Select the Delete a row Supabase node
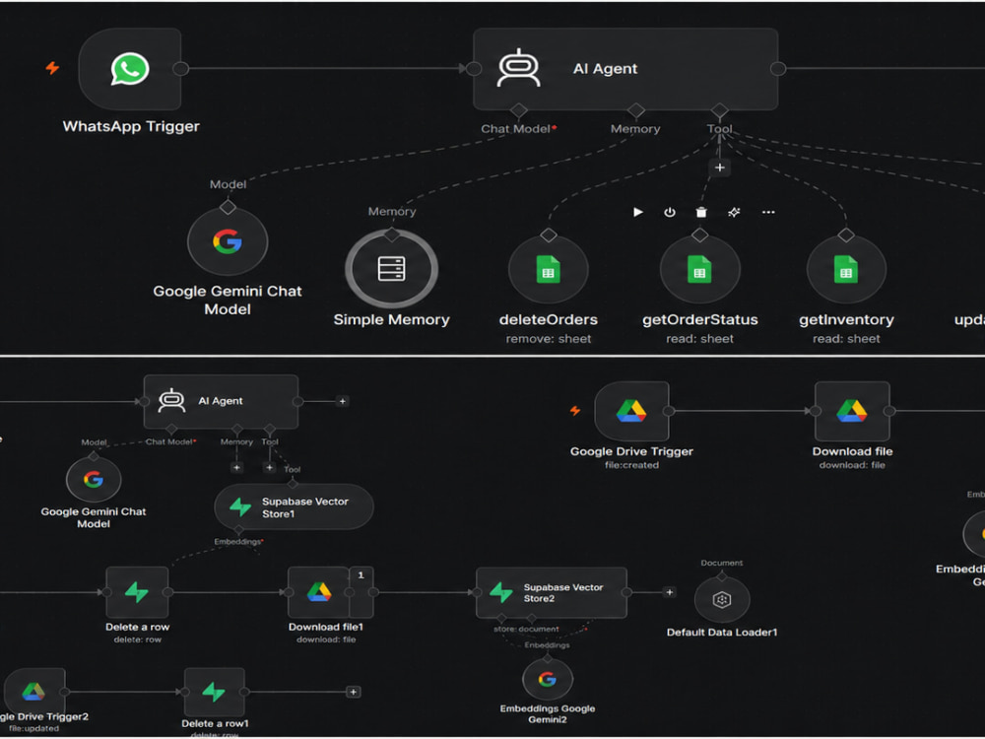 click(x=137, y=592)
